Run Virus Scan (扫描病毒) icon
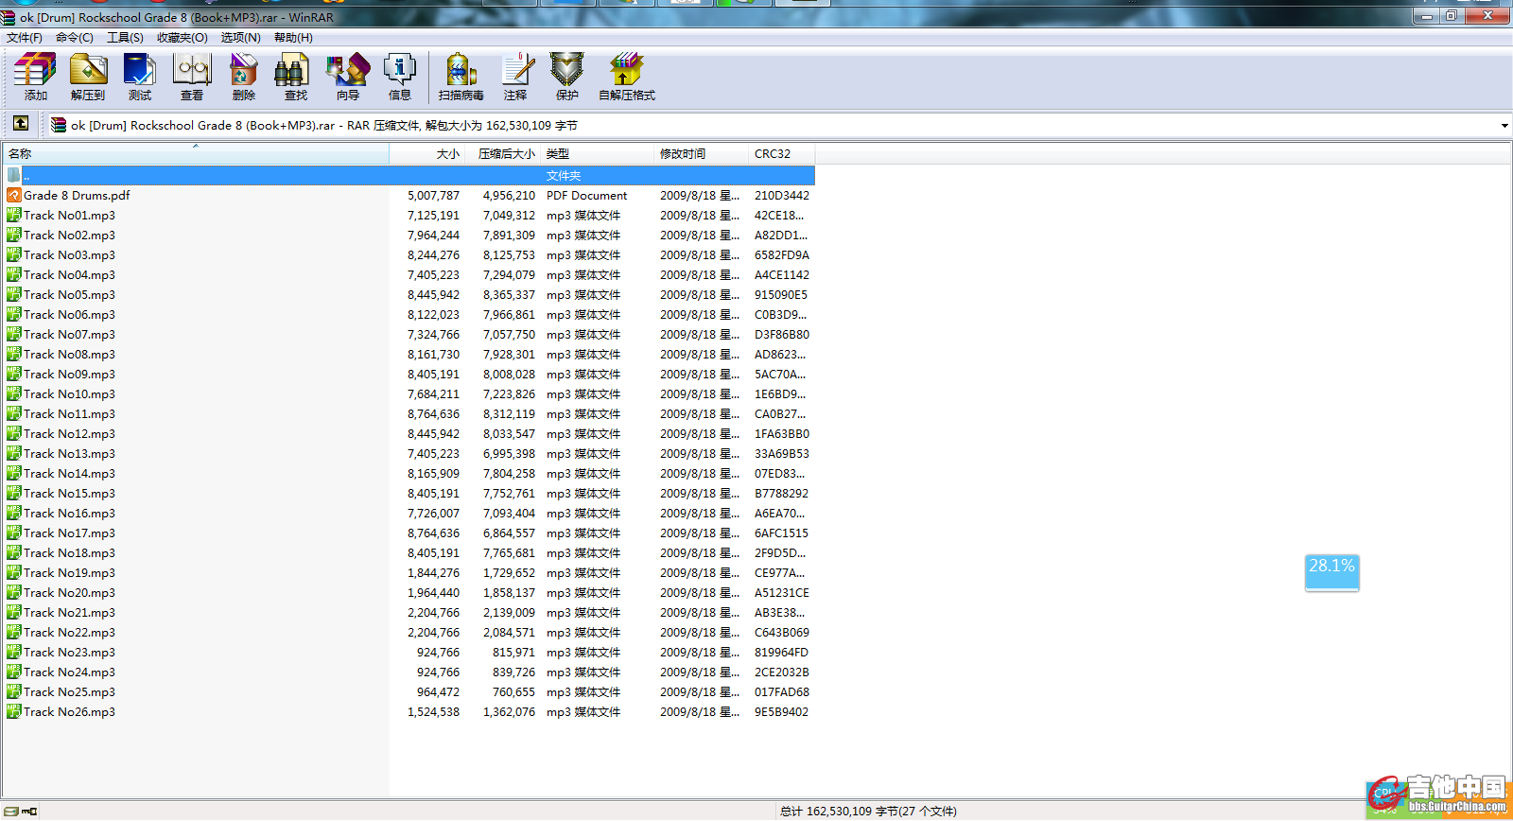This screenshot has width=1513, height=821. (461, 77)
